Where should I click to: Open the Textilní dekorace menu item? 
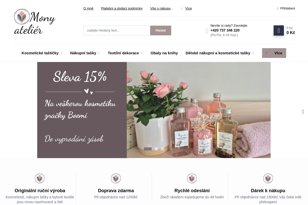pos(125,53)
